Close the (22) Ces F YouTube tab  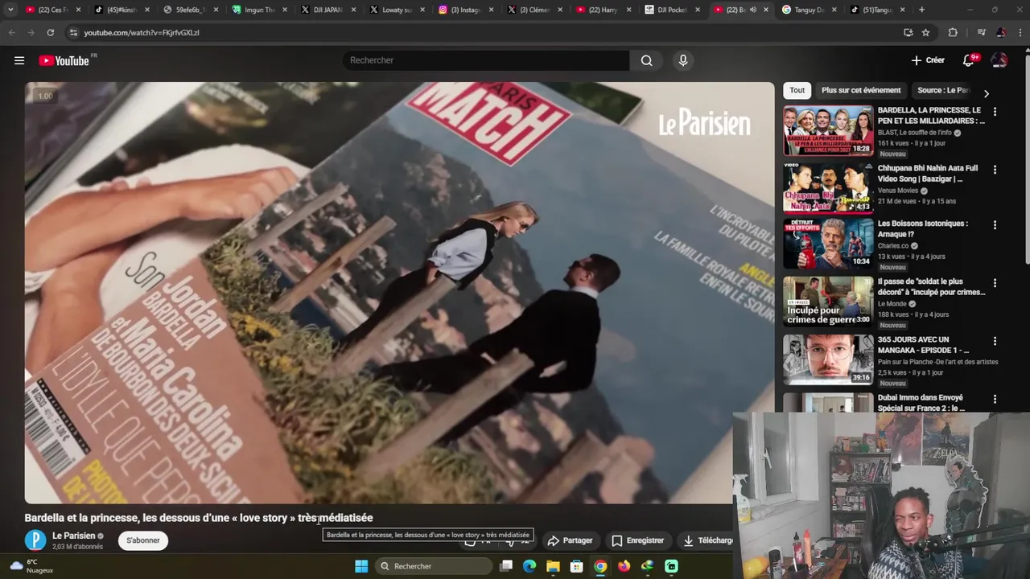coord(78,10)
